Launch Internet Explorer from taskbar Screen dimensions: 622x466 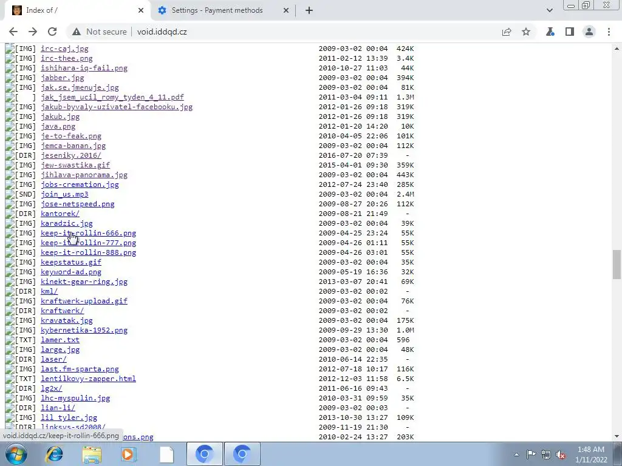coord(54,454)
